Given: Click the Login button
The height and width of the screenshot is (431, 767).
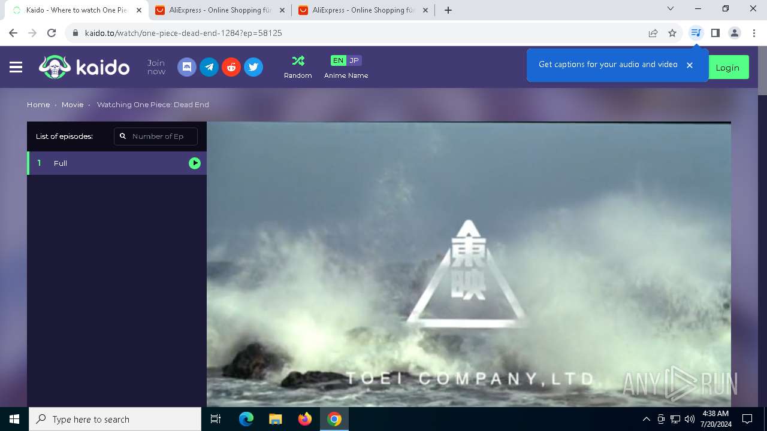Looking at the screenshot, I should [727, 68].
